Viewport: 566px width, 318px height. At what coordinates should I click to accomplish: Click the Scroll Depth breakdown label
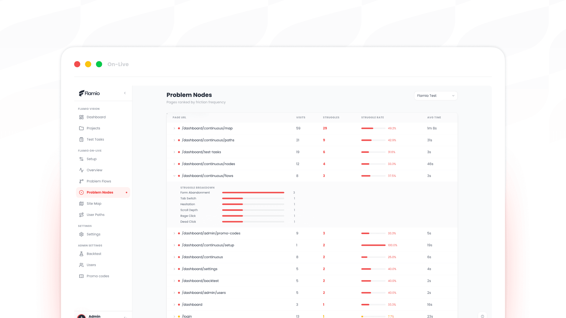pyautogui.click(x=189, y=210)
